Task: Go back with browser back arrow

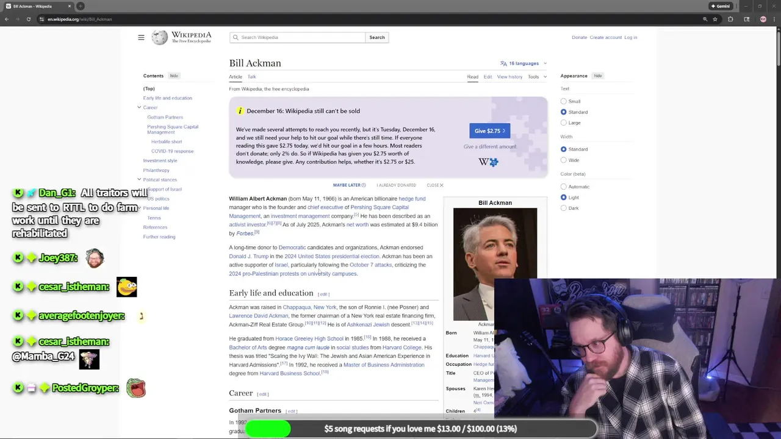Action: pyautogui.click(x=7, y=19)
